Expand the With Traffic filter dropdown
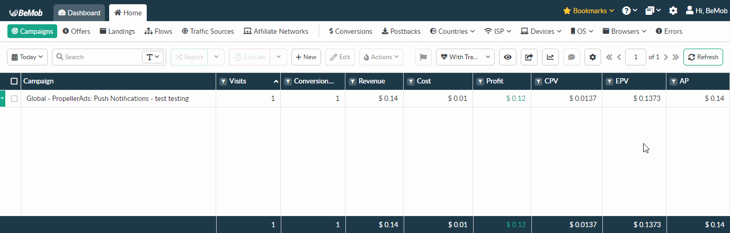Image resolution: width=730 pixels, height=233 pixels. coord(465,57)
